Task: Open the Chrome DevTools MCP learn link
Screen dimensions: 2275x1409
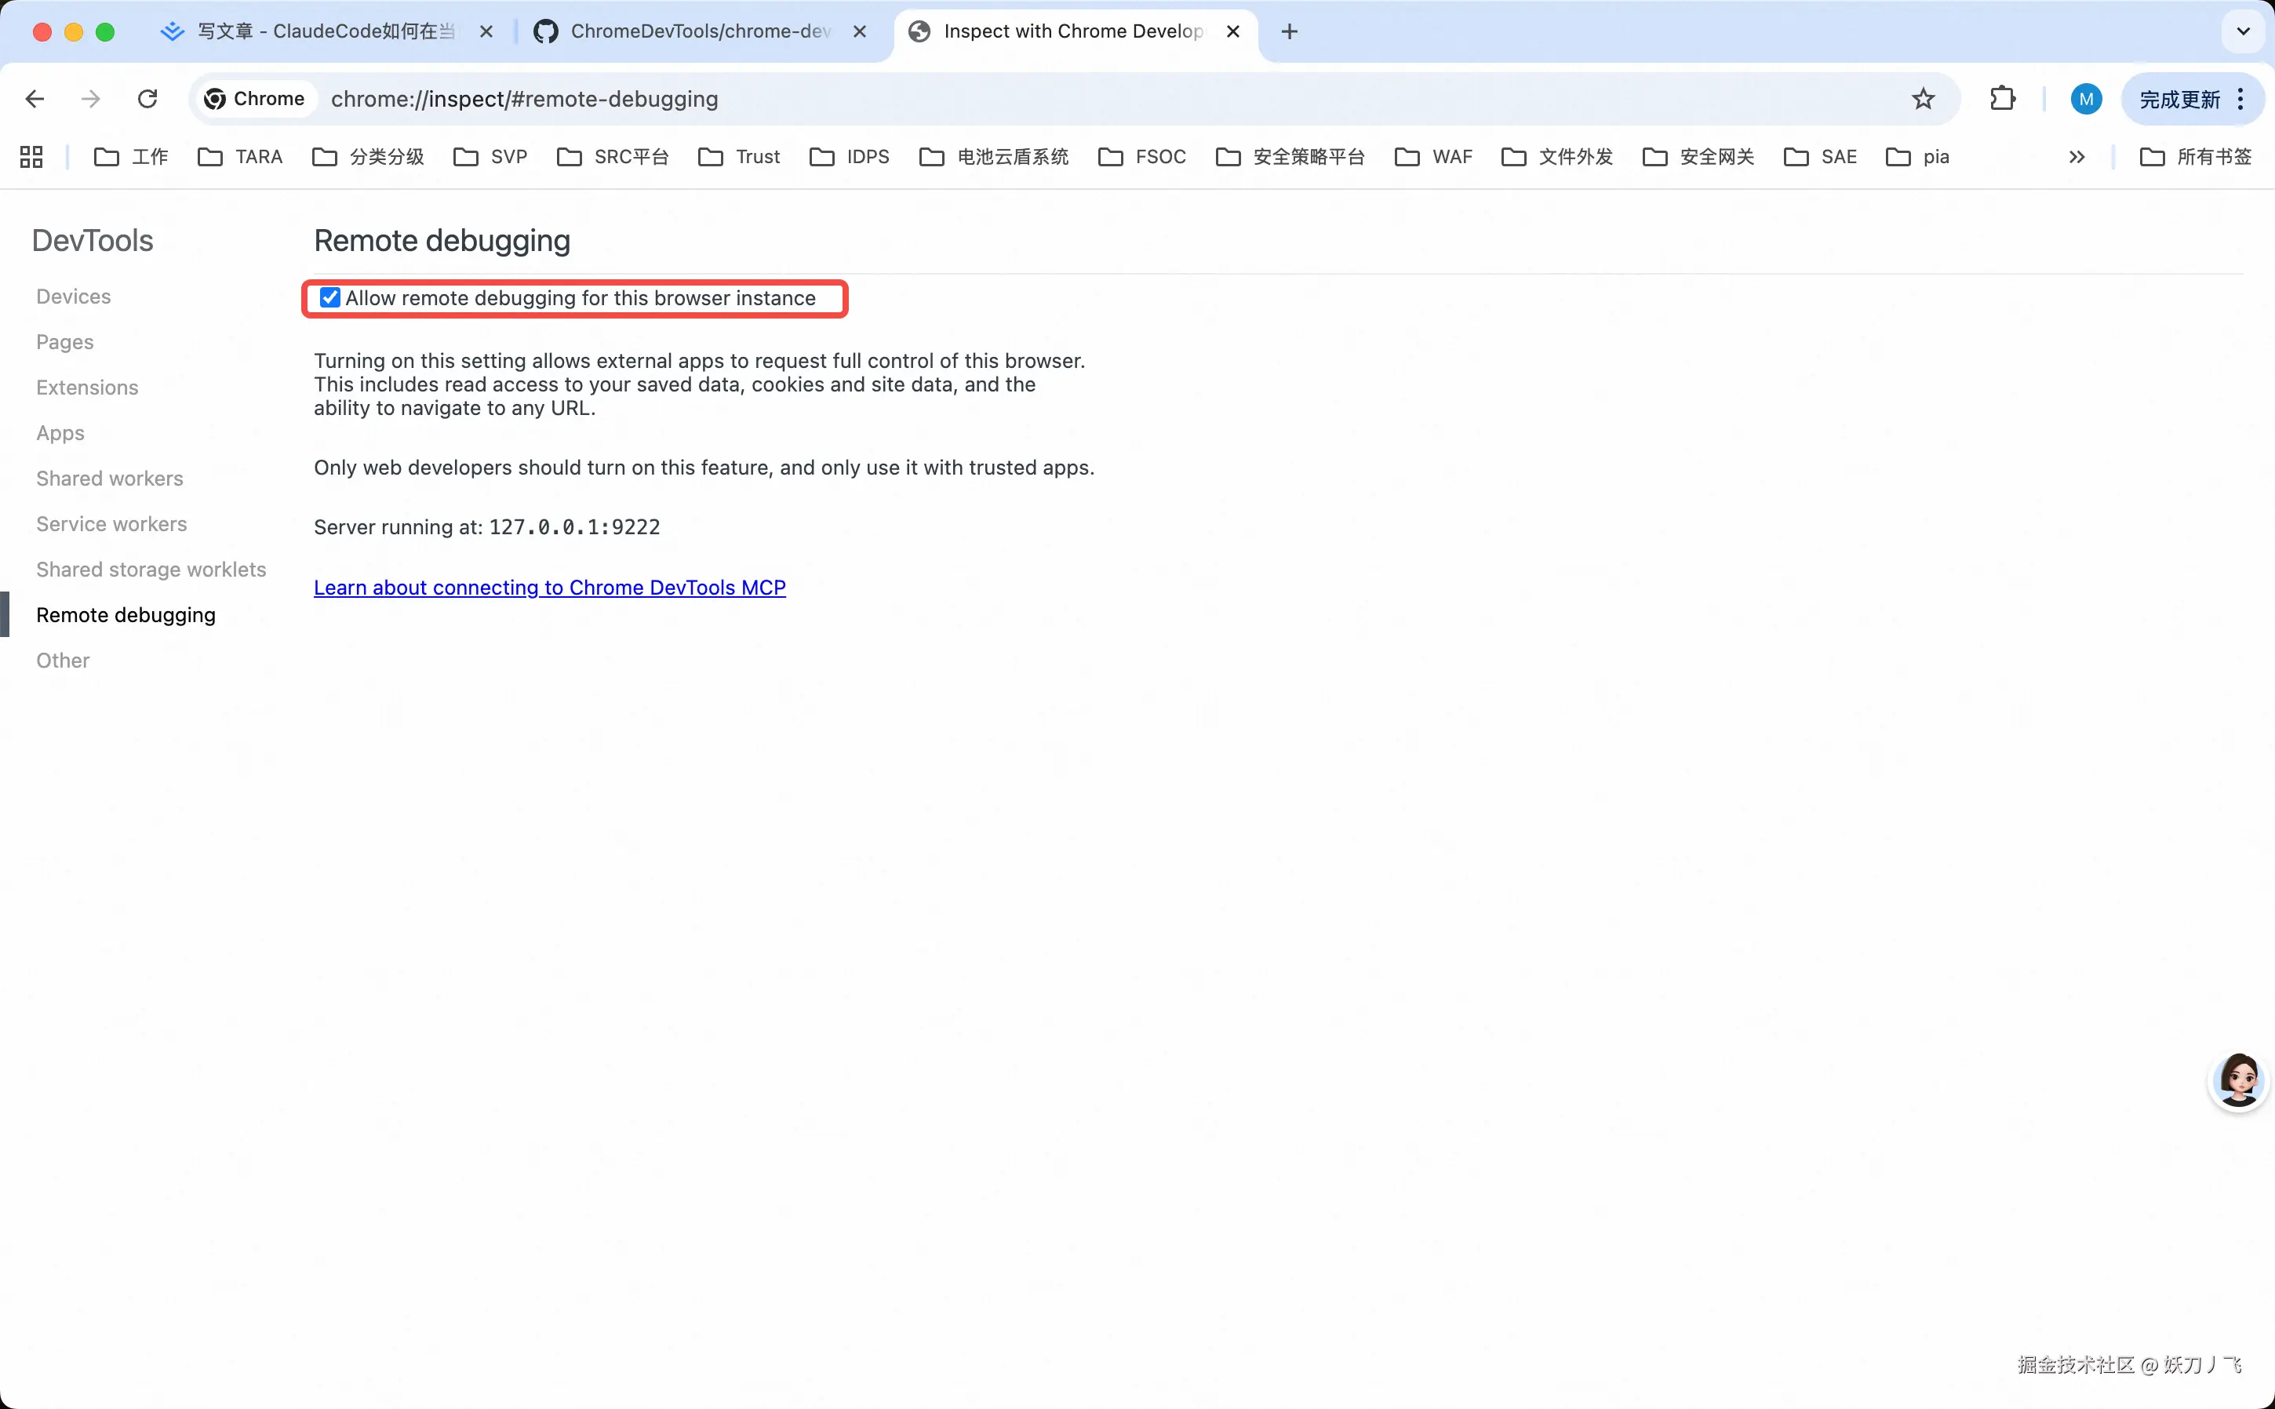Action: 550,587
